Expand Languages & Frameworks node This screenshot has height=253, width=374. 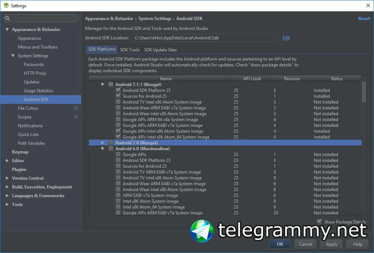7,196
